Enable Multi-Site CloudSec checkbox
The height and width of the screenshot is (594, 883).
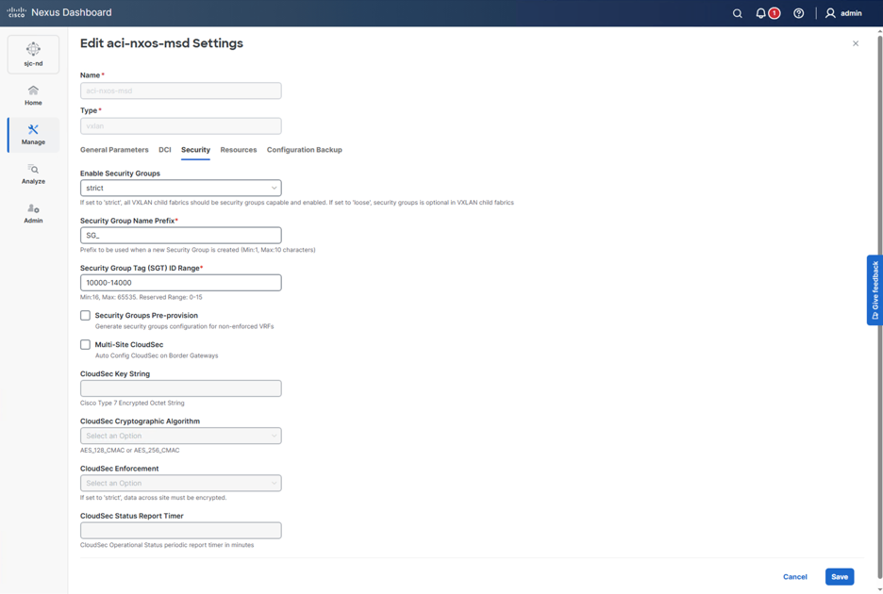point(85,344)
